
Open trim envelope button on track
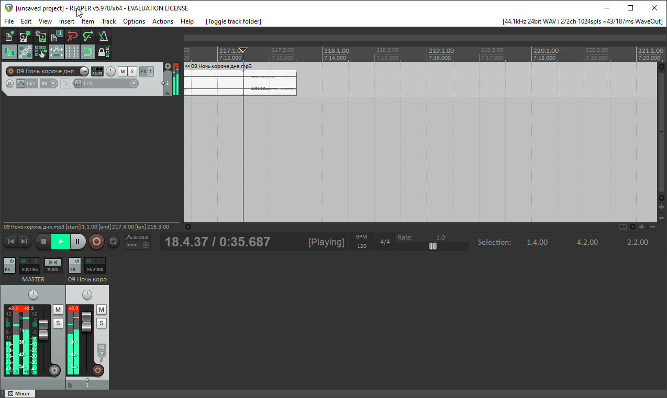pyautogui.click(x=27, y=84)
